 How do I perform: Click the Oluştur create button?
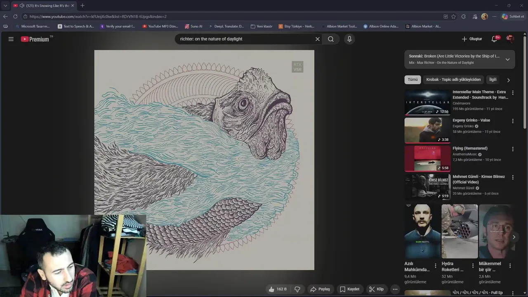[x=472, y=39]
